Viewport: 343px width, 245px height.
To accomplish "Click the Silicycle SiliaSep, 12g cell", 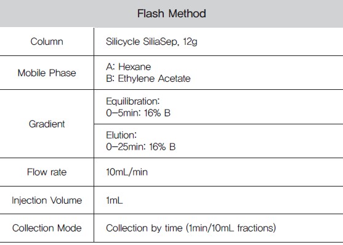I will click(151, 42).
